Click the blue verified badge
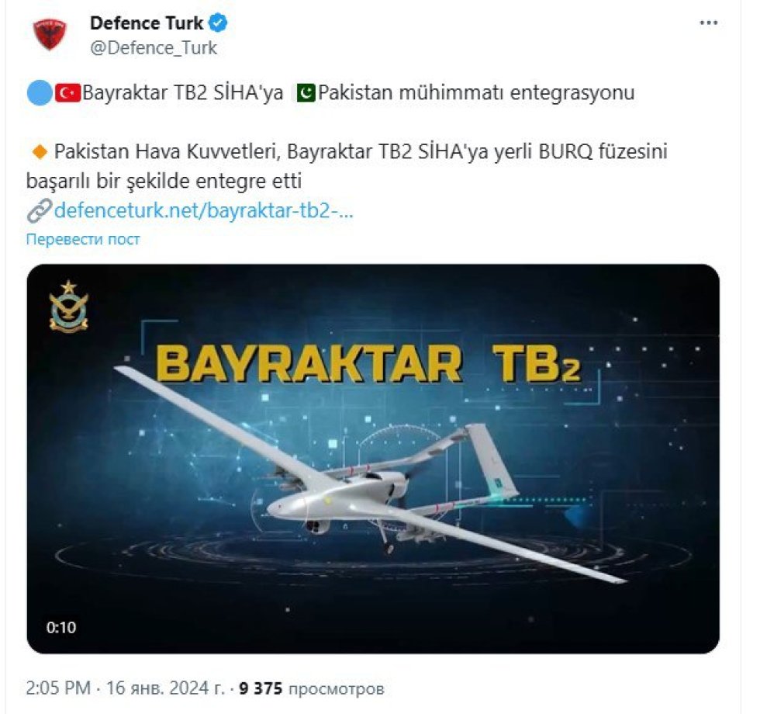Viewport: 760px width, 714px height. tap(218, 23)
